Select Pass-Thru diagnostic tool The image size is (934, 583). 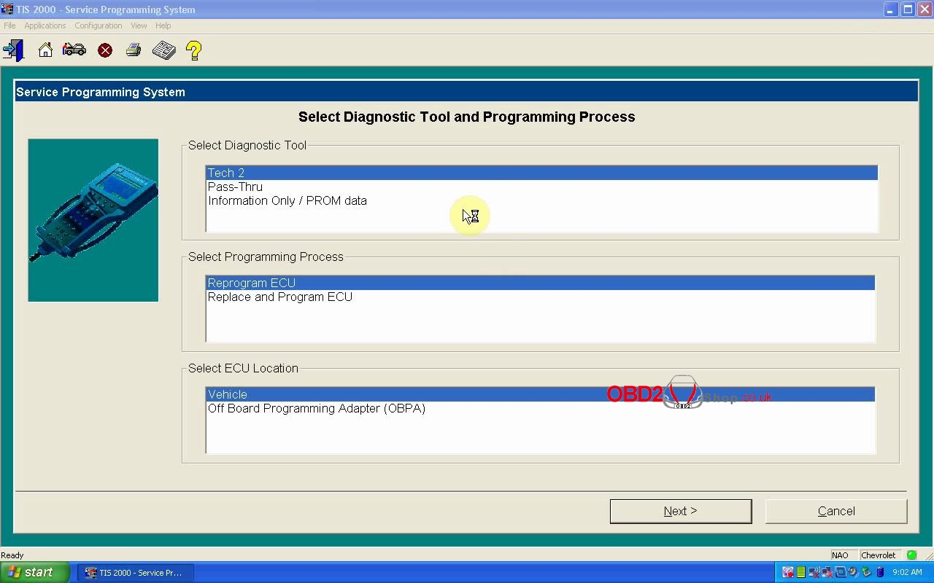click(235, 187)
